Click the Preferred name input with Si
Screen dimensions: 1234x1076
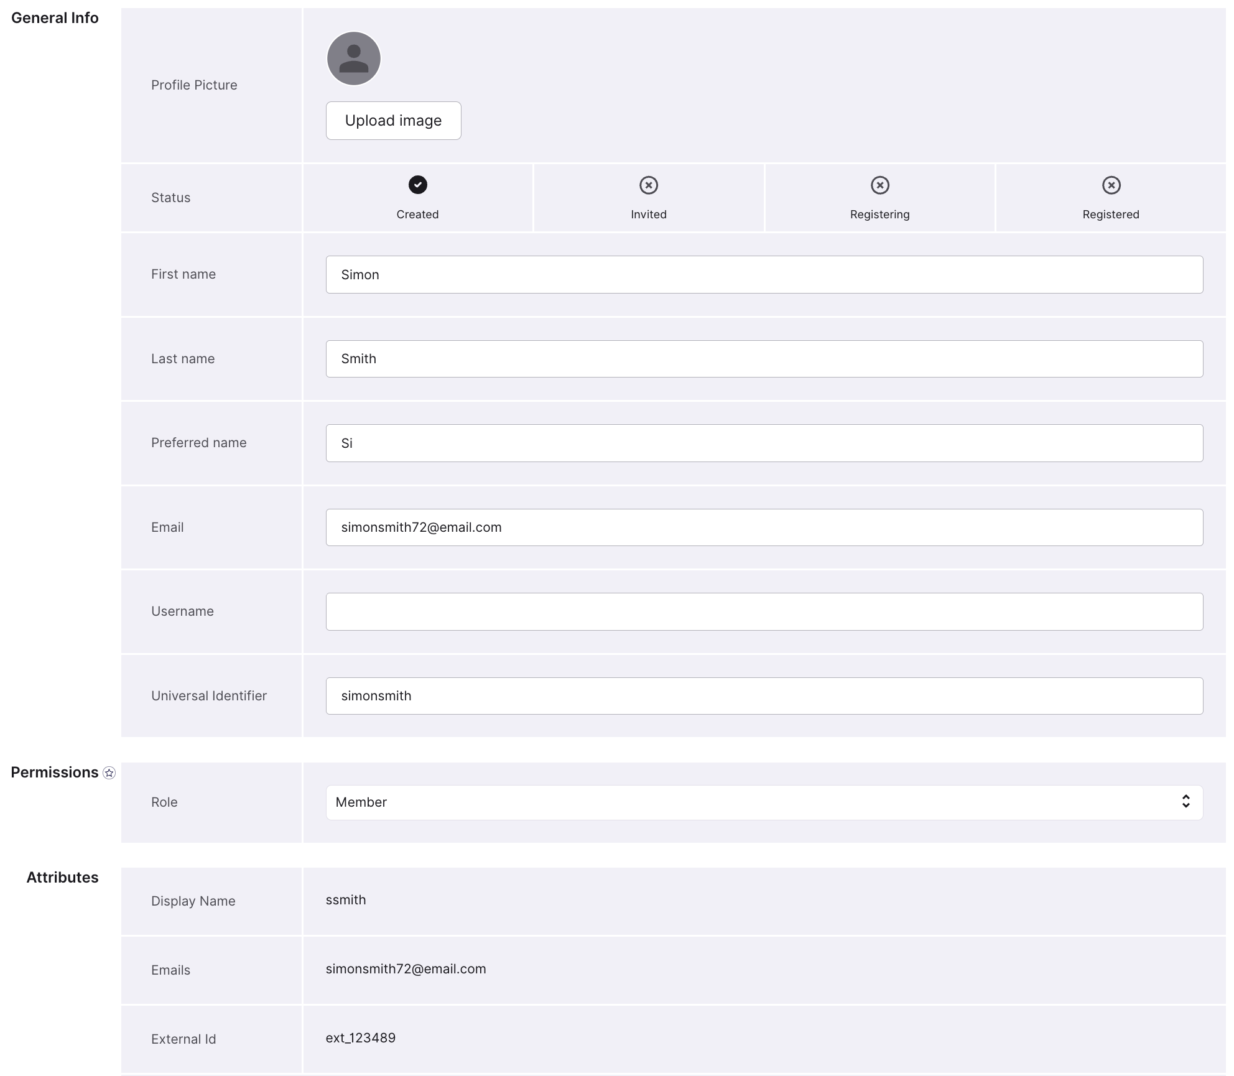(764, 443)
